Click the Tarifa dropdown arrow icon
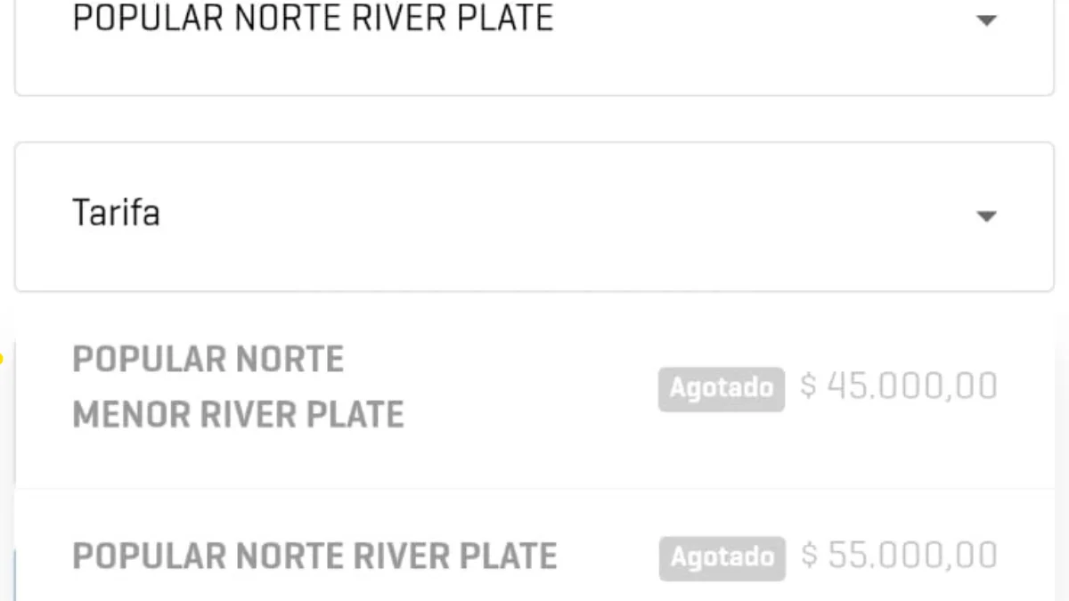Screen dimensions: 1069x601 coord(986,216)
